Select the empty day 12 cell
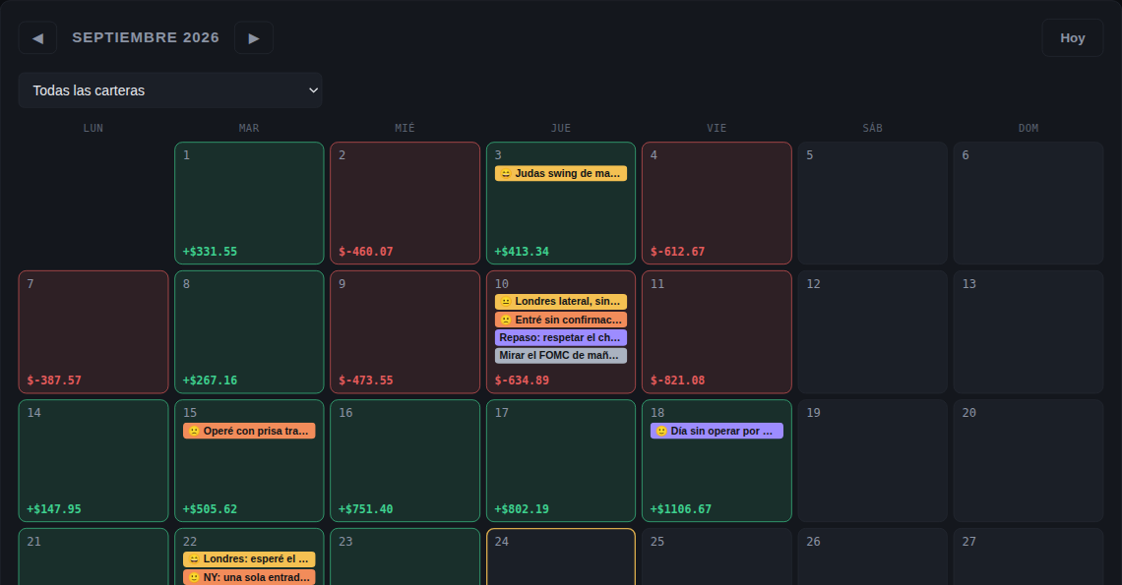This screenshot has width=1122, height=585. click(x=872, y=332)
